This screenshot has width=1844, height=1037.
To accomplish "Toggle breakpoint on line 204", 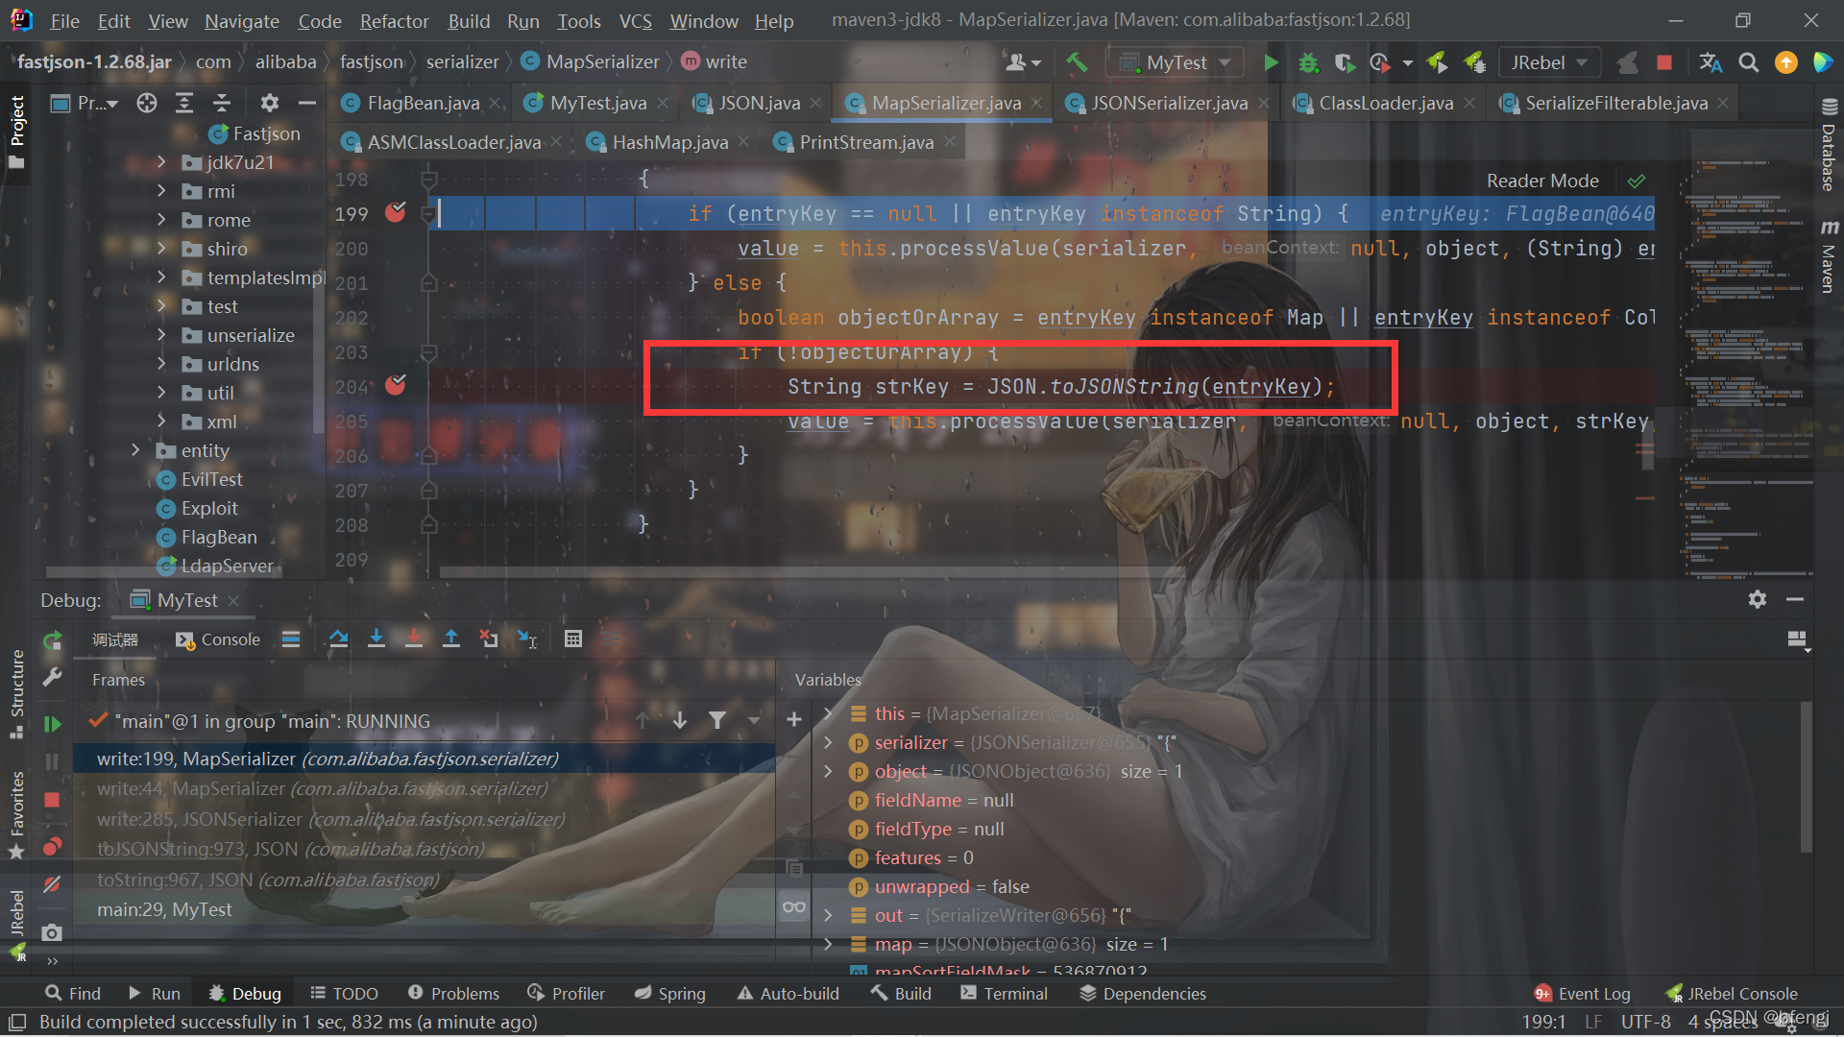I will pyautogui.click(x=395, y=386).
